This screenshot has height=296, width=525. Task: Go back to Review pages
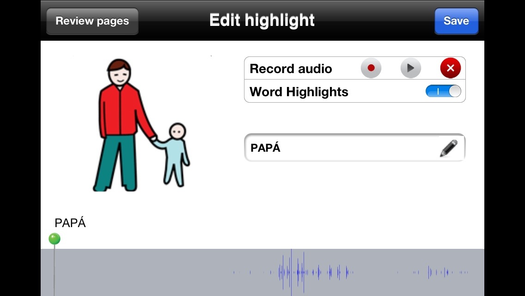coord(92,21)
